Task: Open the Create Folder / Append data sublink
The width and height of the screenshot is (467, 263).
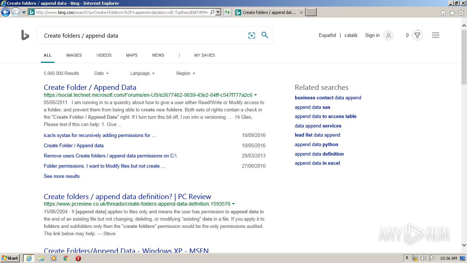Action: point(74,145)
